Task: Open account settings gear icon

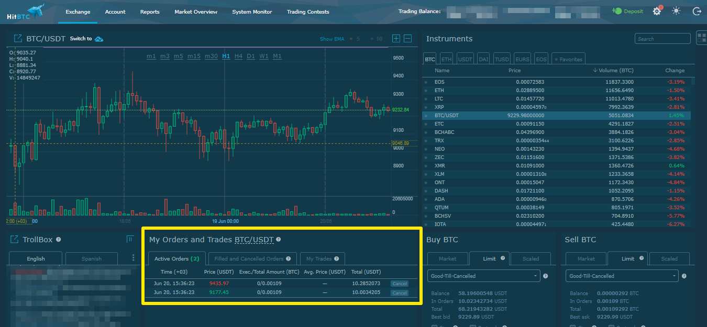Action: coord(657,11)
